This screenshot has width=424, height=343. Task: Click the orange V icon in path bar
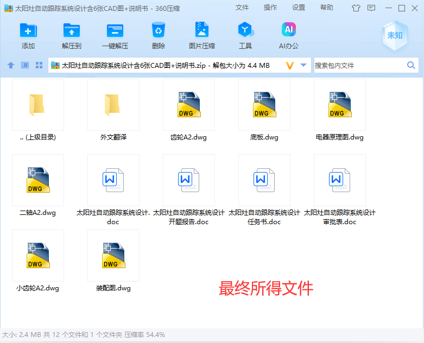pos(289,66)
